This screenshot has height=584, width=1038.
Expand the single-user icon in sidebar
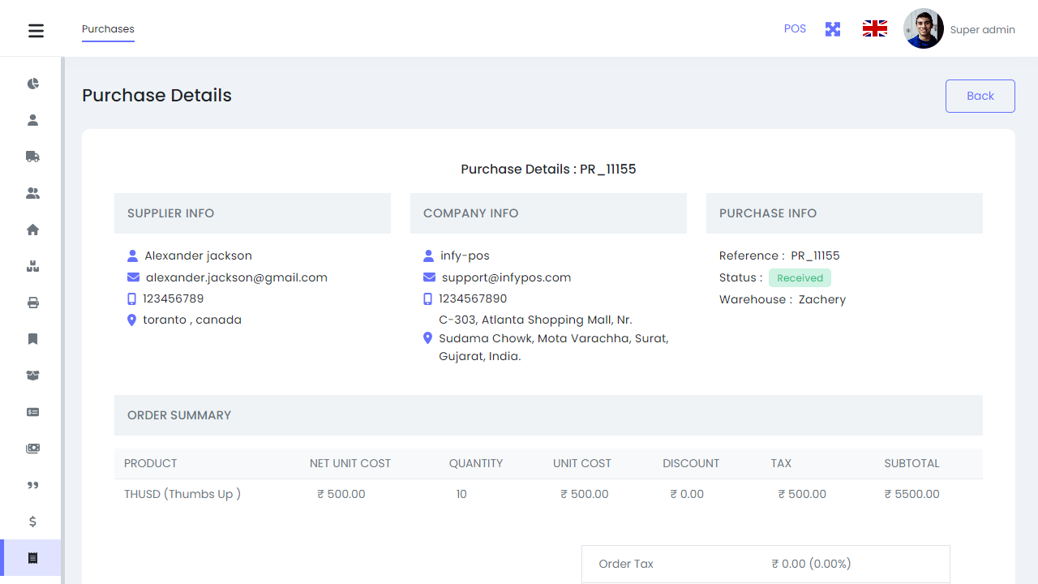[32, 120]
